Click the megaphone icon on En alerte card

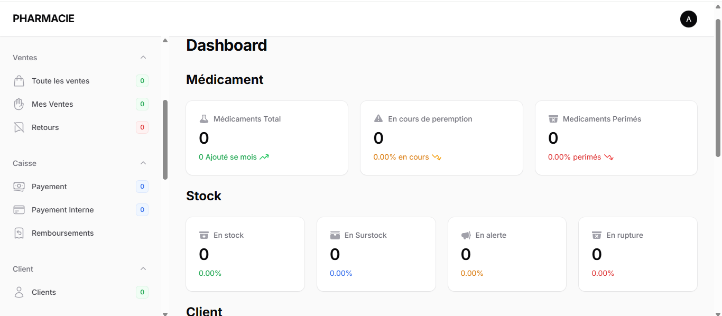[466, 235]
